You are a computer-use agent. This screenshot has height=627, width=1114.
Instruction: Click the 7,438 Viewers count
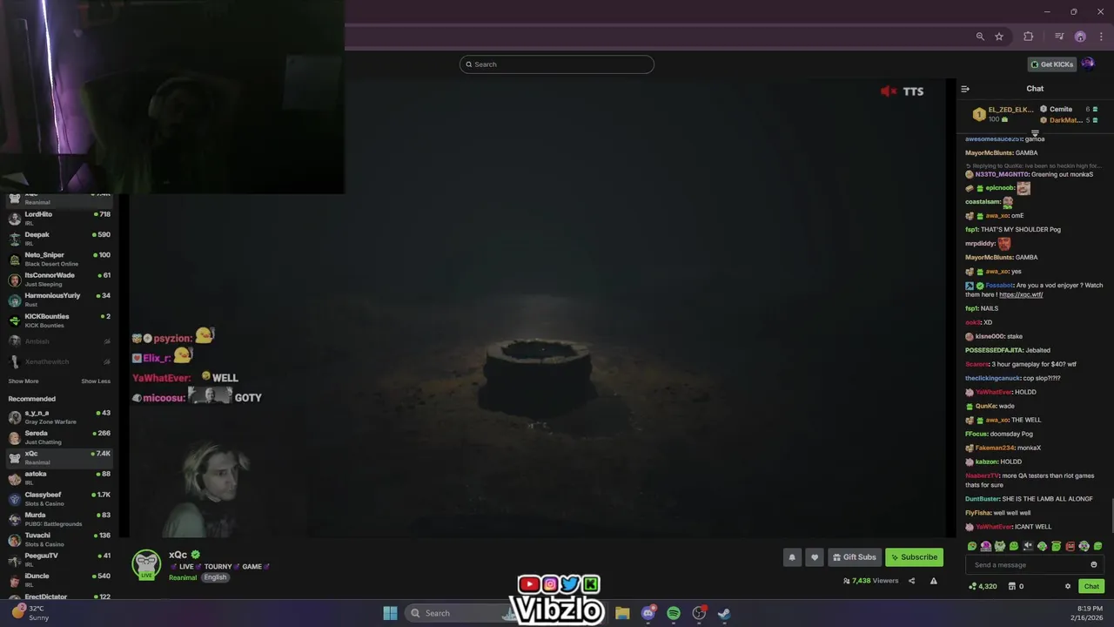point(871,581)
